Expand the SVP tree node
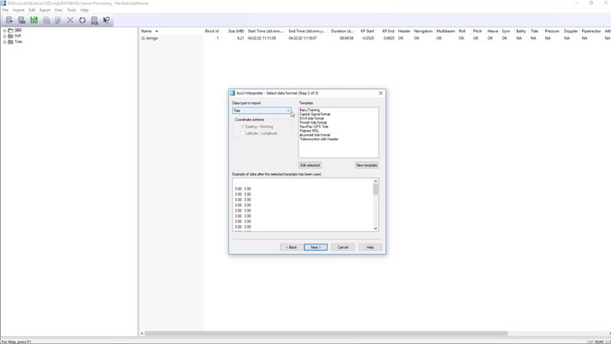The height and width of the screenshot is (344, 611). [x=5, y=36]
